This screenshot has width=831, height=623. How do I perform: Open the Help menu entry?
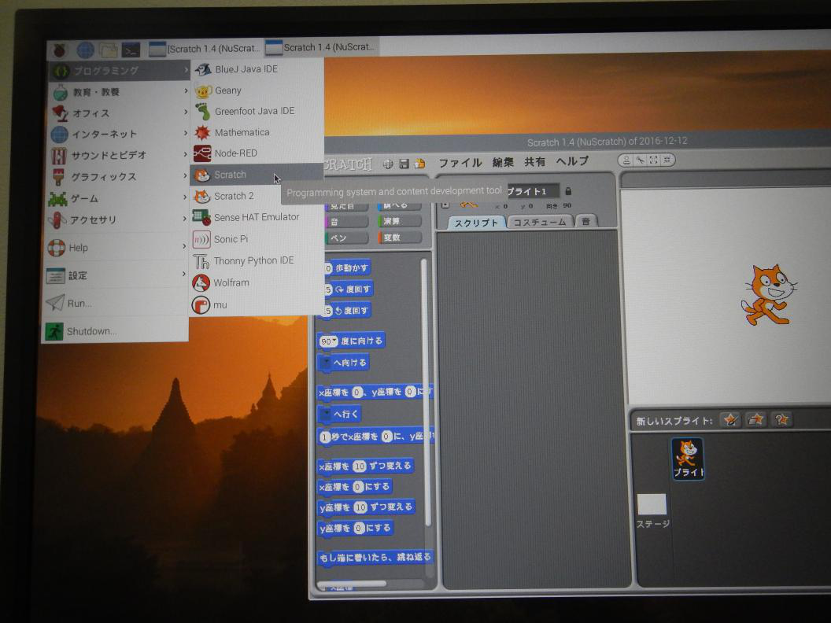pos(116,248)
